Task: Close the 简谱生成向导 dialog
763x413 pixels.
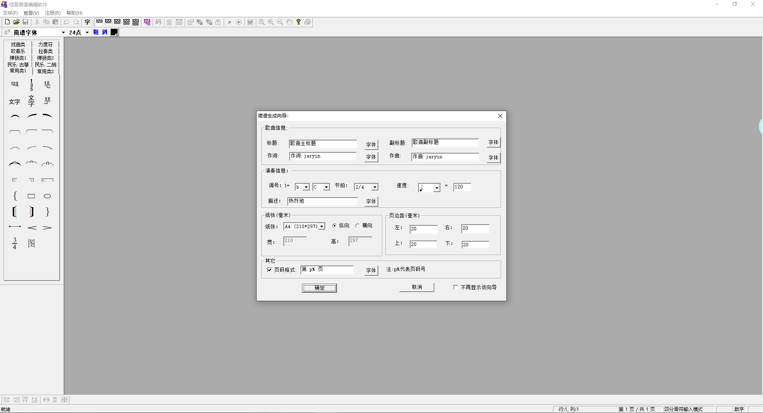Action: [x=500, y=116]
